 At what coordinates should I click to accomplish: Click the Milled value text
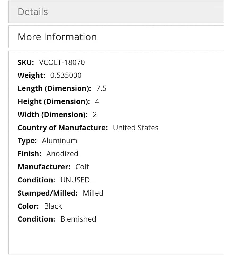click(x=93, y=193)
